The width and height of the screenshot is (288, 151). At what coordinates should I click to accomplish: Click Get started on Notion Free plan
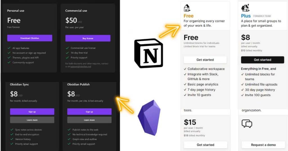pyautogui.click(x=205, y=60)
